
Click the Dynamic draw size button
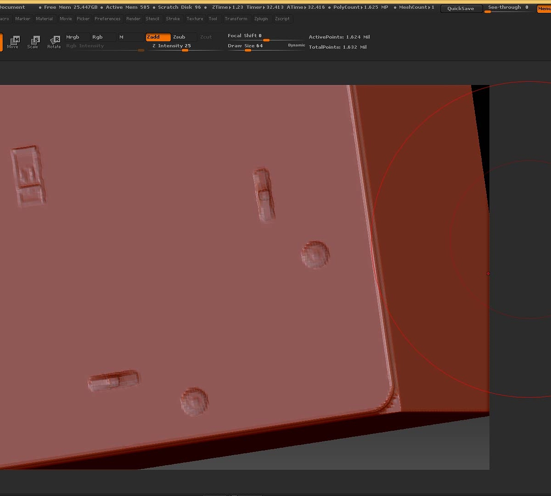[296, 45]
